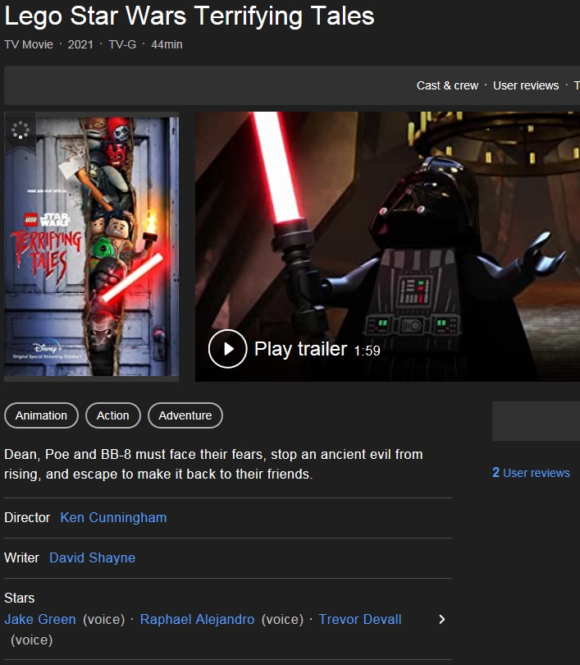This screenshot has width=580, height=665.
Task: Open writer David Shayne's page
Action: (92, 557)
